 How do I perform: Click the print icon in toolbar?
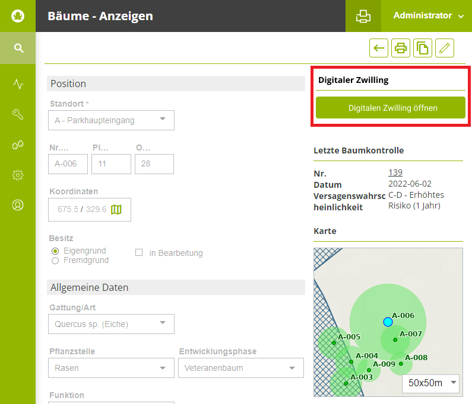(401, 48)
